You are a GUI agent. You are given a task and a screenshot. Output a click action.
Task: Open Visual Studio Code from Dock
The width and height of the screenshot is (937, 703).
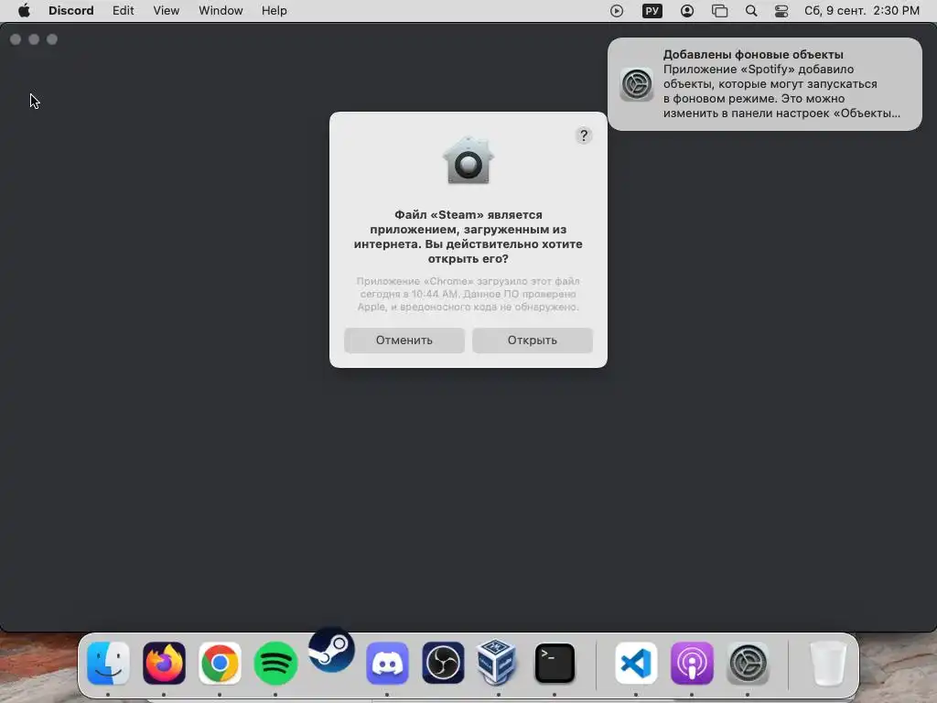click(x=636, y=663)
